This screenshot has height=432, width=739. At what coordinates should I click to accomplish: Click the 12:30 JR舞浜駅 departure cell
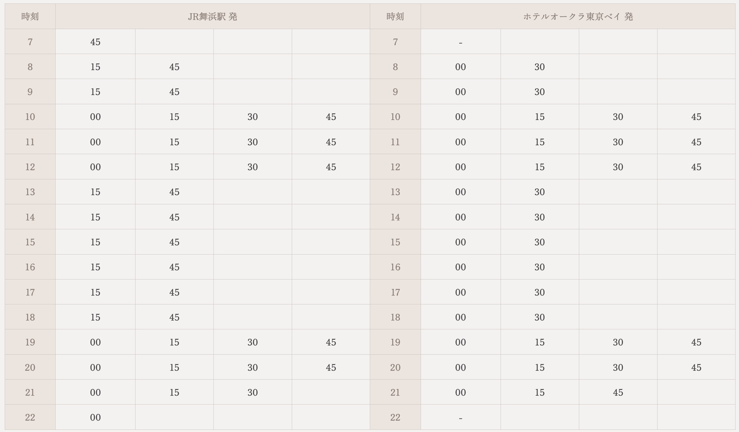(x=253, y=167)
